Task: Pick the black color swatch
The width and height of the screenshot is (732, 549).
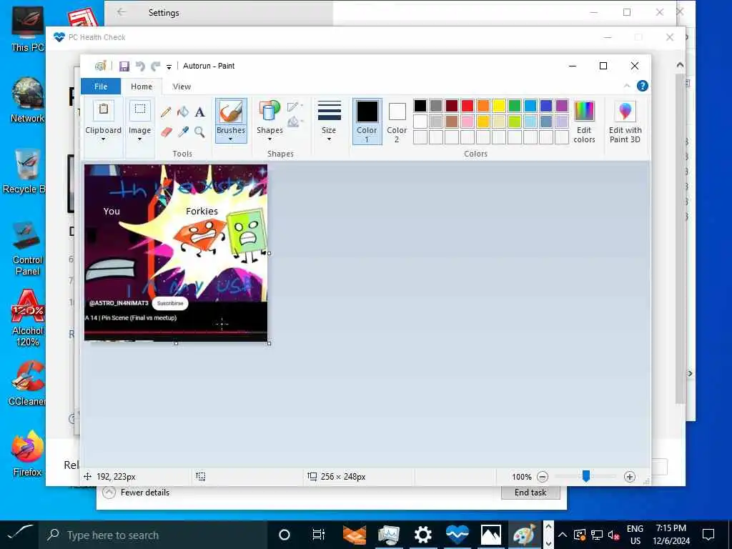Action: tap(420, 106)
